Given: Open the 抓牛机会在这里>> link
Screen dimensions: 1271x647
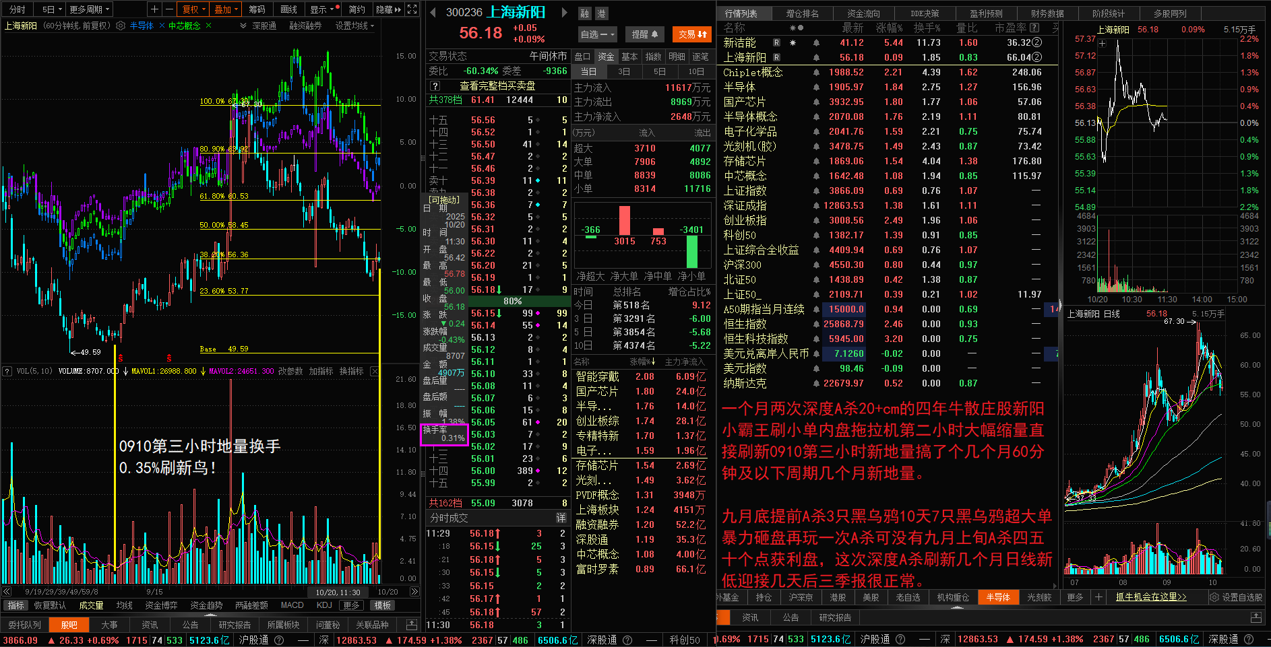Looking at the screenshot, I should (x=1151, y=597).
